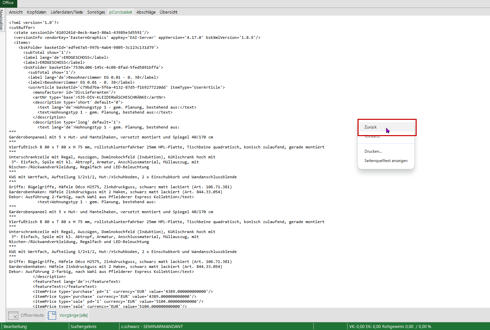Switch to the Übersicht tab
The image size is (490, 330).
168,12
